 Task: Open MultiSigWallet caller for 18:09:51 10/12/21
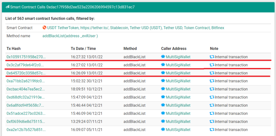pyautogui.click(x=178, y=89)
